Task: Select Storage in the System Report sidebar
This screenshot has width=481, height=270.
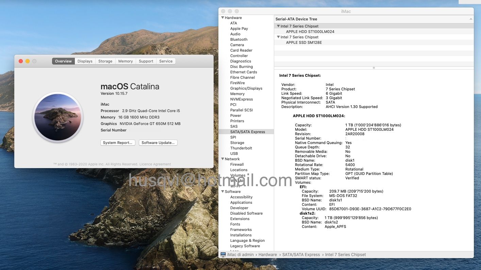Action: [x=237, y=143]
